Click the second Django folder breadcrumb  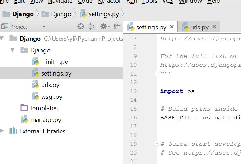click(x=56, y=14)
